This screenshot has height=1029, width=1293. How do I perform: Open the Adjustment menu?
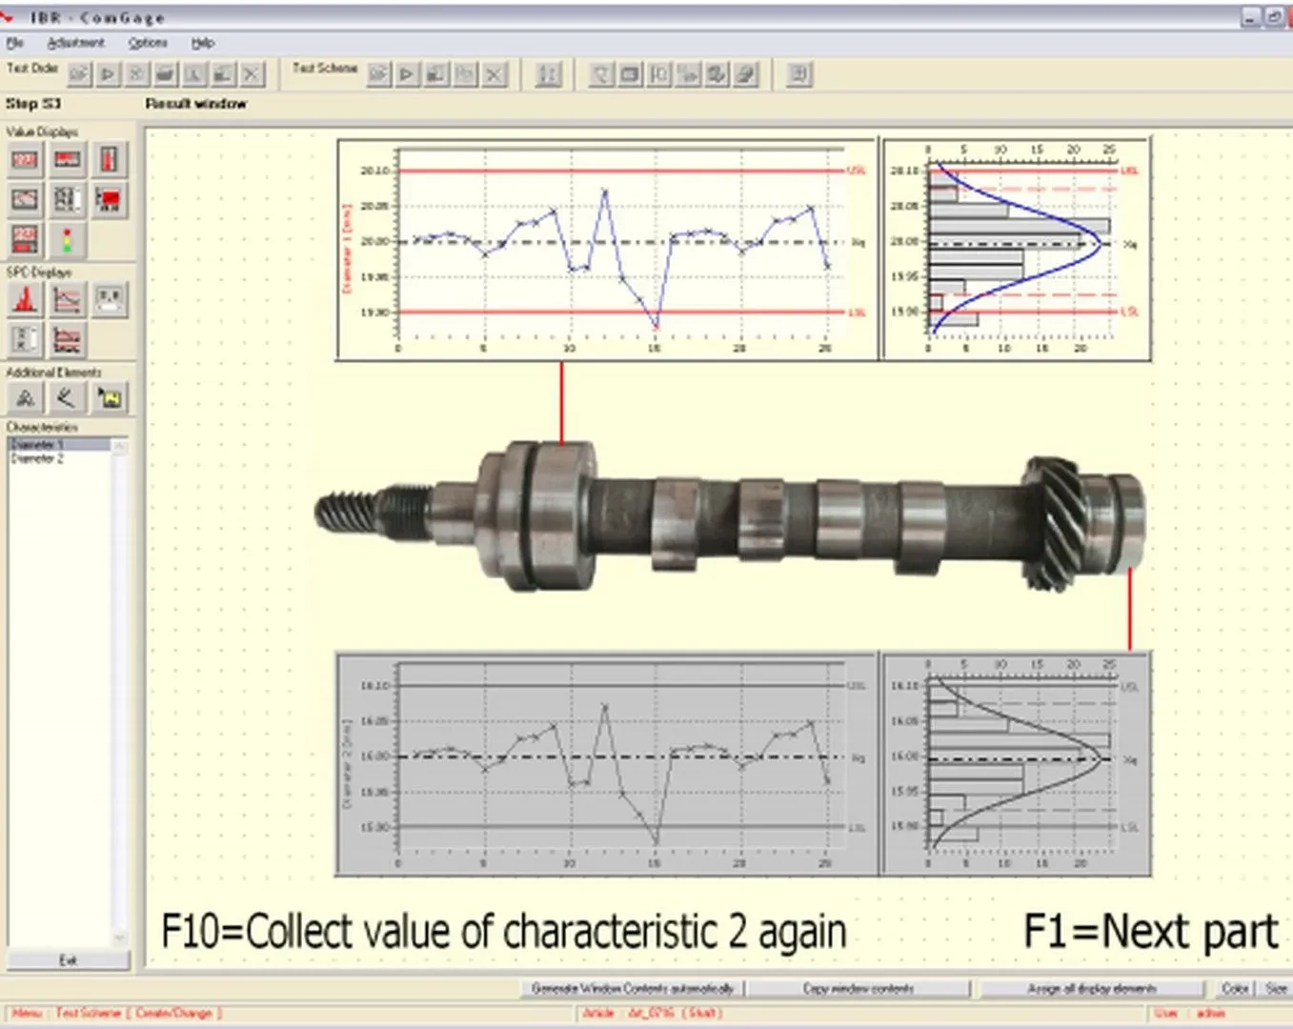[75, 43]
